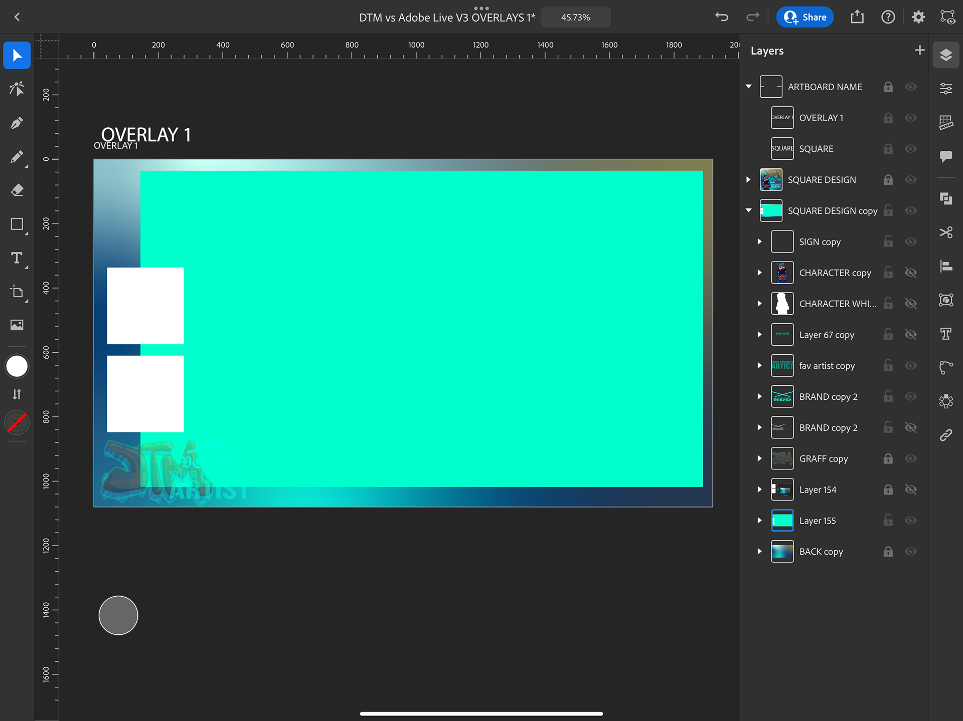Open the document title DTM vs Adobe Live
963x721 pixels.
pyautogui.click(x=447, y=18)
